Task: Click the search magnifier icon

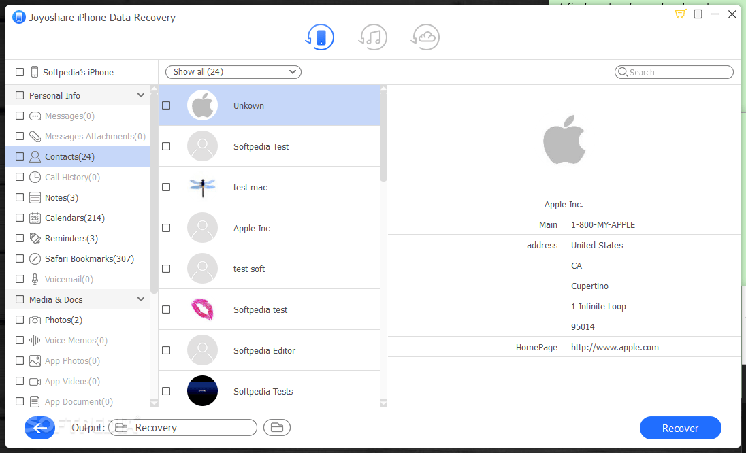Action: [x=623, y=72]
